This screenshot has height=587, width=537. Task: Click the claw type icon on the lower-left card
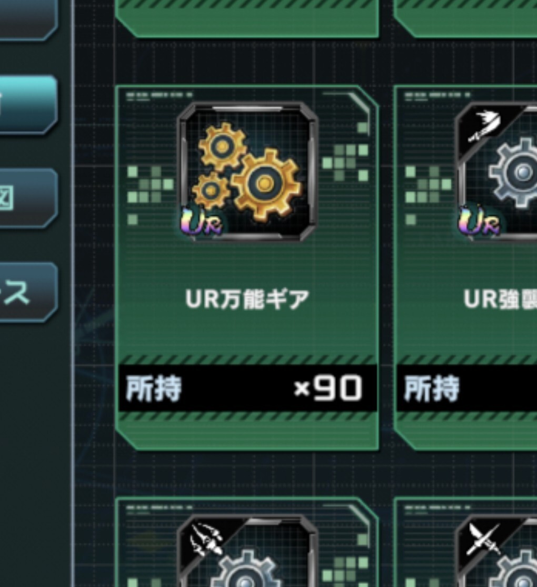[205, 539]
